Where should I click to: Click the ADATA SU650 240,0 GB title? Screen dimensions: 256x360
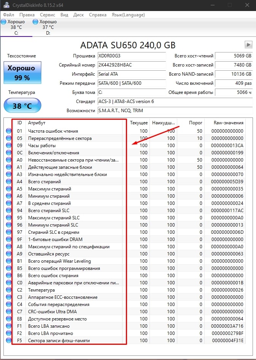pos(128,45)
